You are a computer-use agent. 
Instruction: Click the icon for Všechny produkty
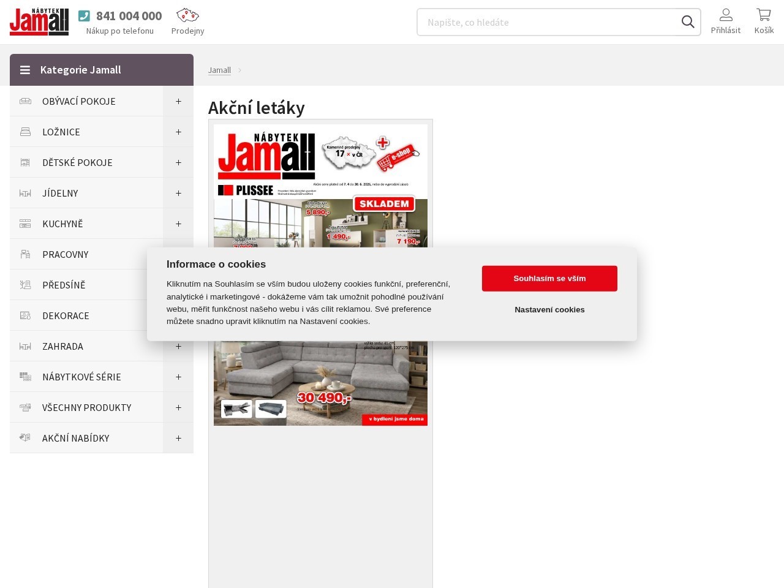point(25,407)
